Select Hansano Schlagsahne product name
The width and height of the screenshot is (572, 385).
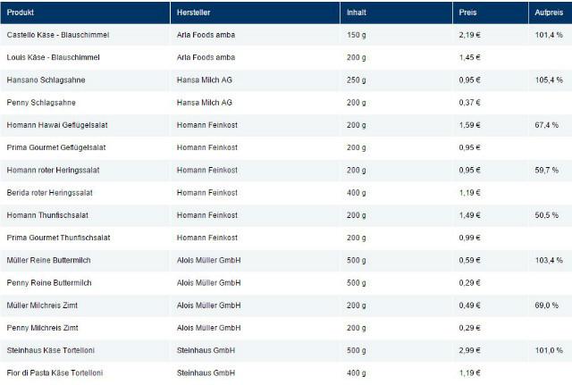pyautogui.click(x=45, y=80)
